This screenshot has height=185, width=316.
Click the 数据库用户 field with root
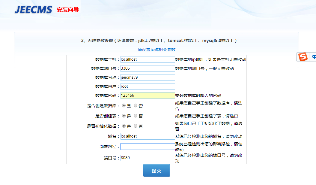pyautogui.click(x=148, y=86)
